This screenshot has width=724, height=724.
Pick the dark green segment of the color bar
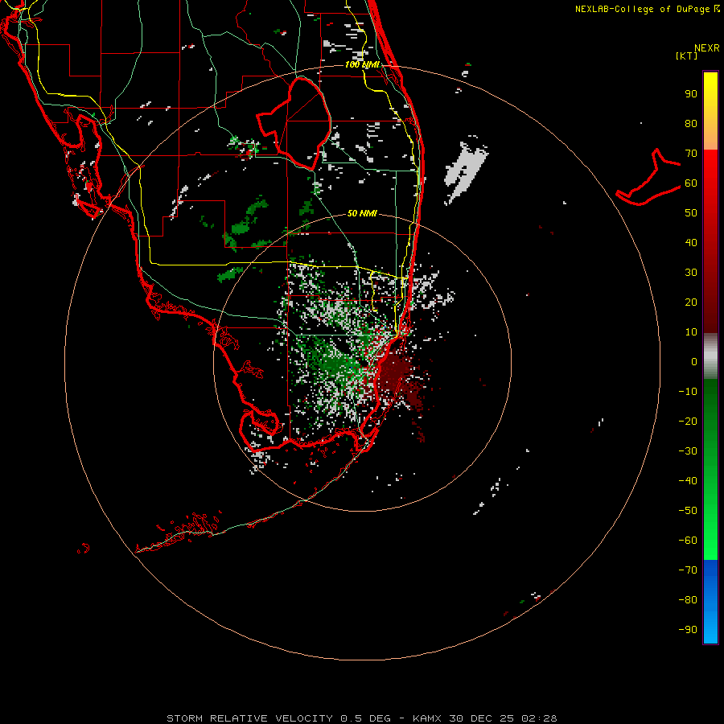[710, 399]
